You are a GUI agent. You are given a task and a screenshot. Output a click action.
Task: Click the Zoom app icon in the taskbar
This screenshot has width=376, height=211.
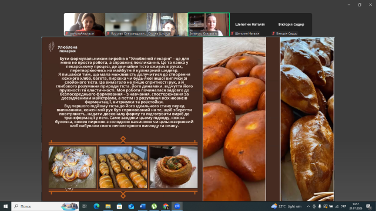coord(177,206)
